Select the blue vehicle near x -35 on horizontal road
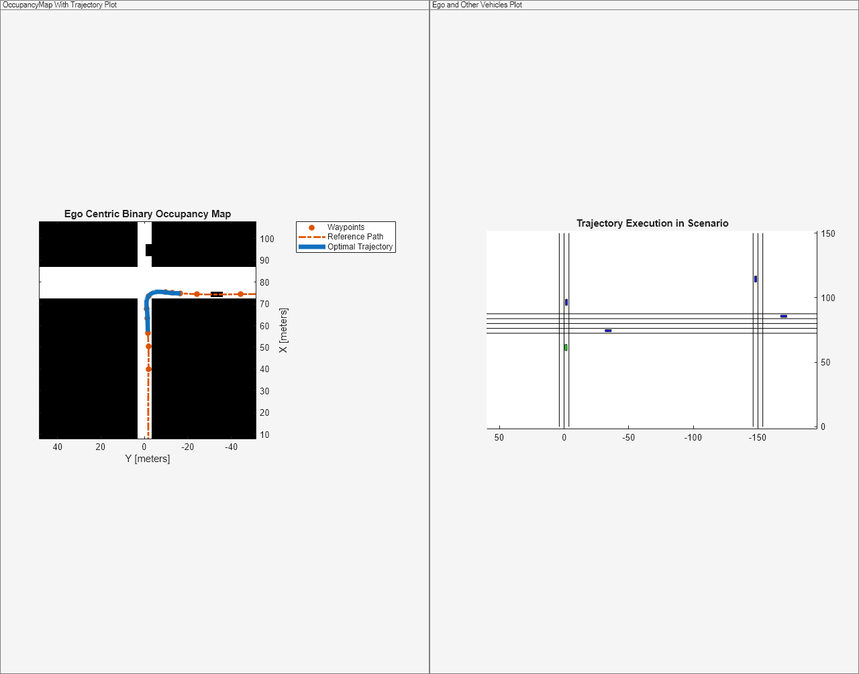This screenshot has width=859, height=674. point(608,331)
